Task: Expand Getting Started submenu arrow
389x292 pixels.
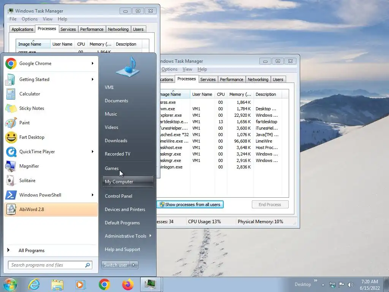Action: pyautogui.click(x=93, y=79)
